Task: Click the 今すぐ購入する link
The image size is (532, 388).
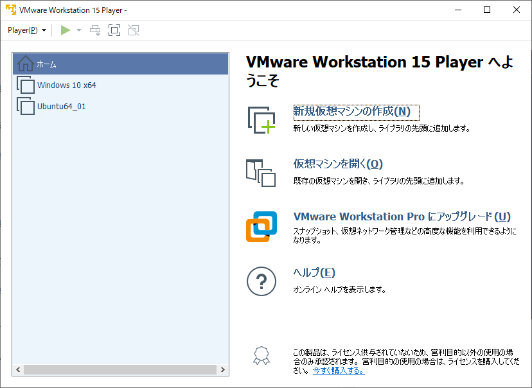Action: (x=338, y=371)
